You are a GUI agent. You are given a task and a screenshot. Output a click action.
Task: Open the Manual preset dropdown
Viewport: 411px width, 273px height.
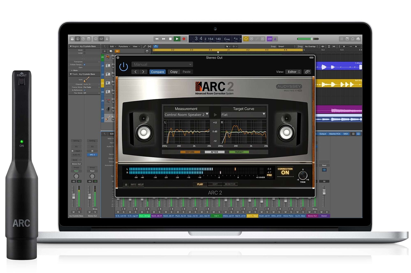tap(162, 64)
